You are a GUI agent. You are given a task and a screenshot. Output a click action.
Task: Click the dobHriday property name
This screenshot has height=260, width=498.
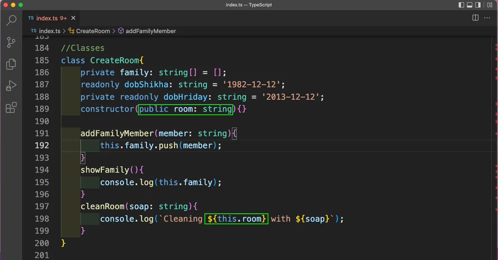point(186,97)
